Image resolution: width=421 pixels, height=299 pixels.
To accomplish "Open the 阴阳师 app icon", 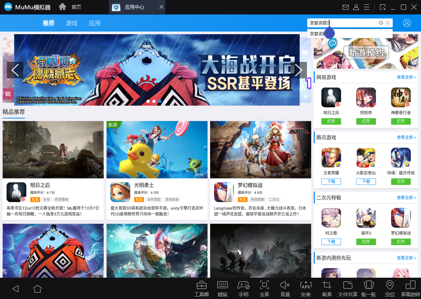I will point(366,98).
